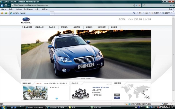Open the File (F) menu
Viewport: 175px width, 109px height.
point(4,9)
